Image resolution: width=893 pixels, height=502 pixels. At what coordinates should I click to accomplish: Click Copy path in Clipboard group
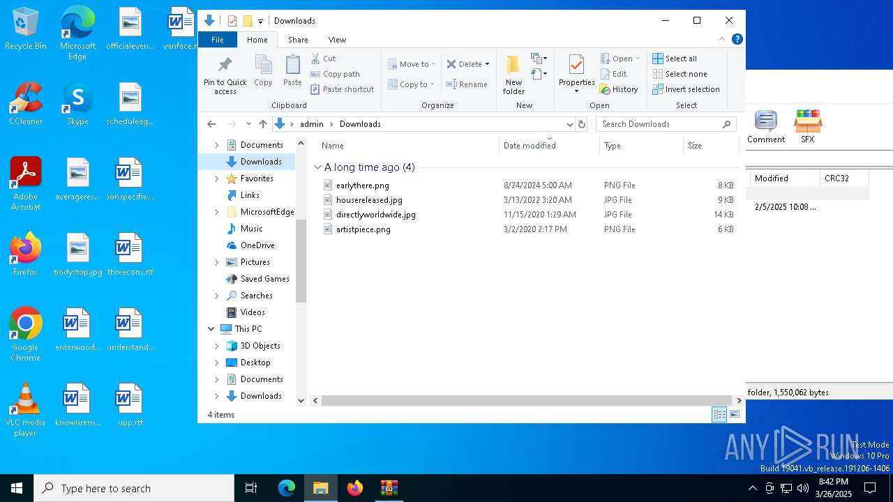pyautogui.click(x=335, y=74)
